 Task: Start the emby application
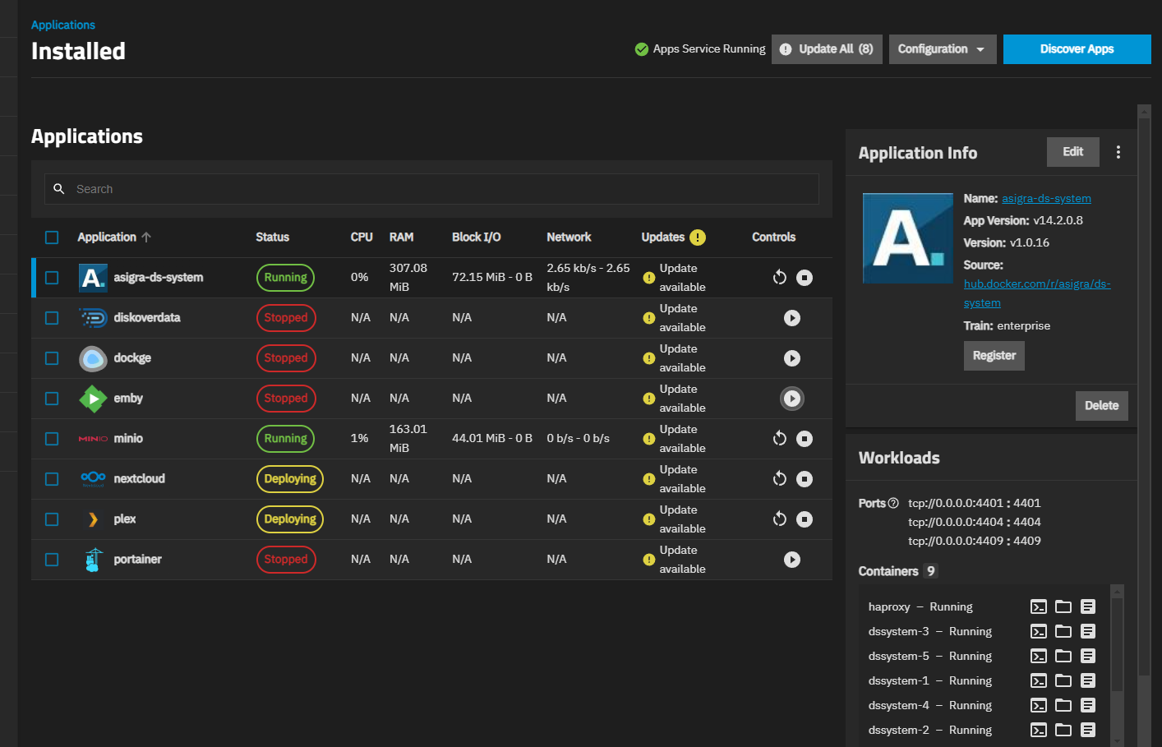pyautogui.click(x=791, y=399)
